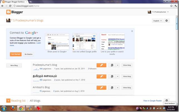
Task: Click browser forward arrow
Action: tap(6, 6)
